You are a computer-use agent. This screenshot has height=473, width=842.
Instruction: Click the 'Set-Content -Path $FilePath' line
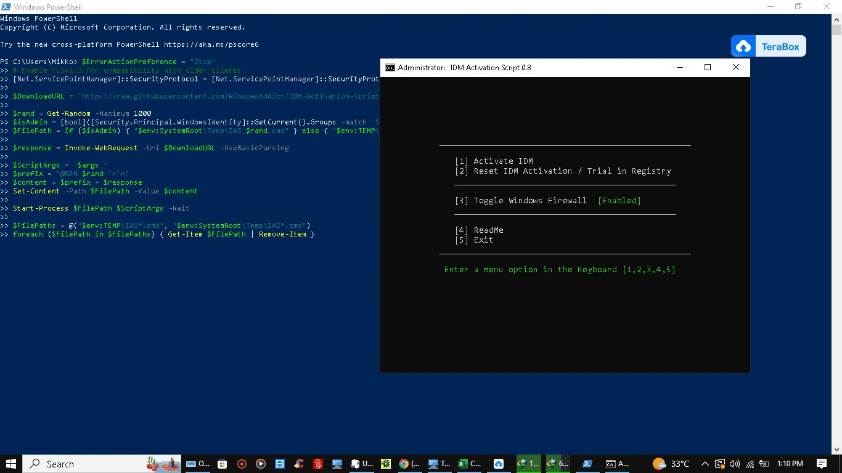point(105,191)
